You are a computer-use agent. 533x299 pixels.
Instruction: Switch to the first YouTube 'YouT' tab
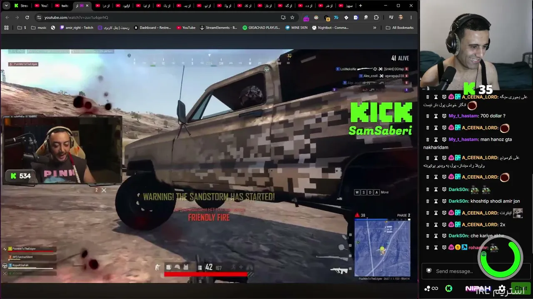point(41,6)
